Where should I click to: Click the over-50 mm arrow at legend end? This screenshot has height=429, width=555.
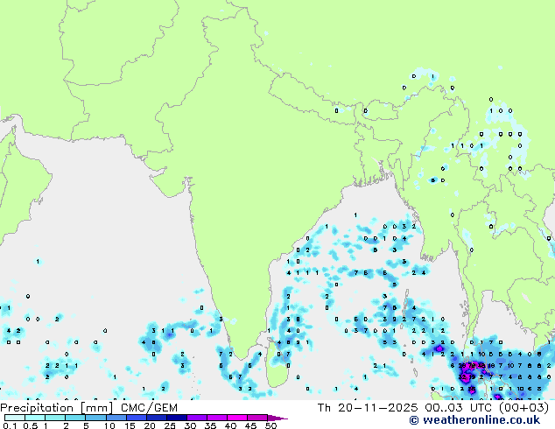click(x=277, y=418)
